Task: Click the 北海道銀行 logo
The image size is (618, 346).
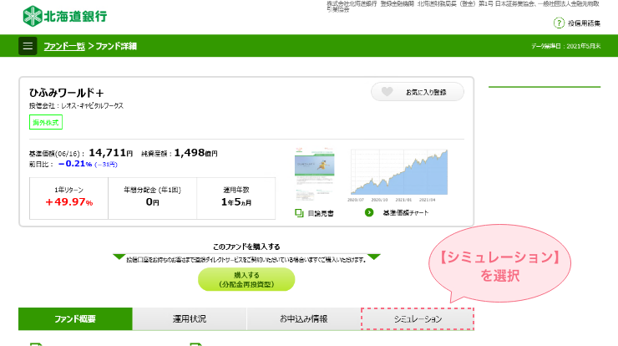Action: click(x=65, y=16)
